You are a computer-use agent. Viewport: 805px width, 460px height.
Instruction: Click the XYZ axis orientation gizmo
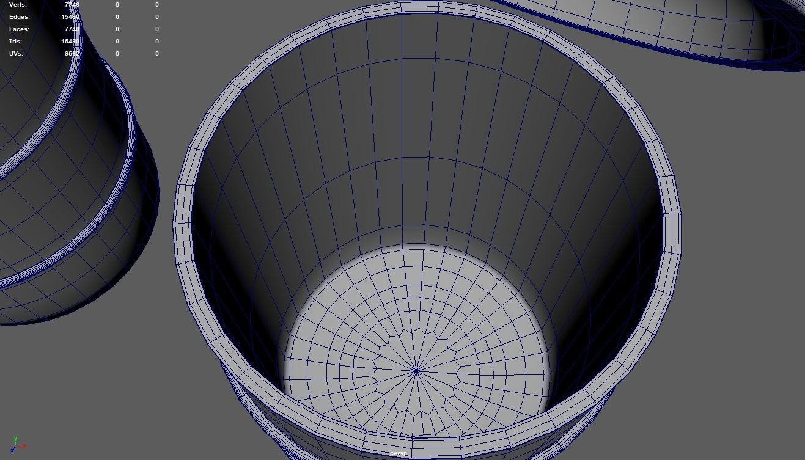(x=17, y=444)
